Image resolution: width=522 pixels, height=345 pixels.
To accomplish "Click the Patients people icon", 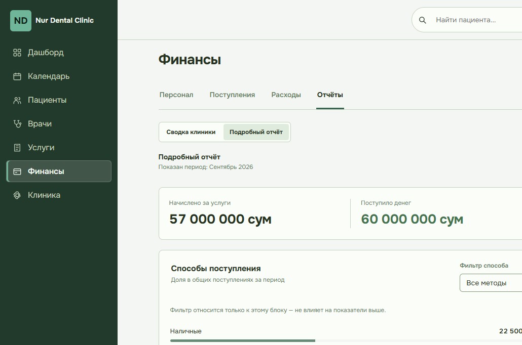I will point(17,100).
